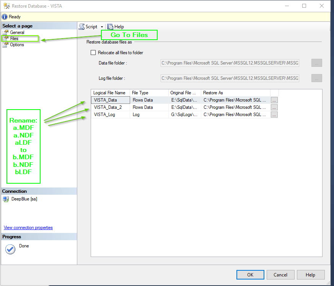Select the Files page

pos(14,39)
